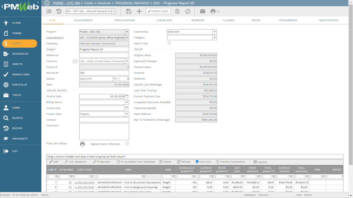Click the Link Variations grid button
Screen dimensions: 353x198
point(75,162)
